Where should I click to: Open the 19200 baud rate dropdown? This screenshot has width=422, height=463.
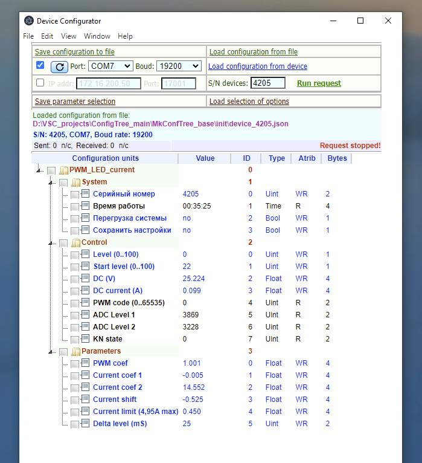click(179, 66)
